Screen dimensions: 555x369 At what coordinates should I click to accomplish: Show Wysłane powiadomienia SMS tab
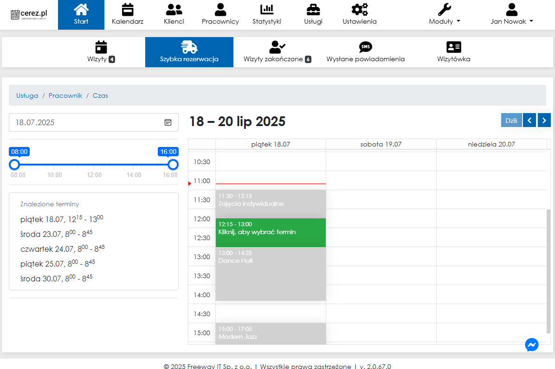tap(365, 51)
